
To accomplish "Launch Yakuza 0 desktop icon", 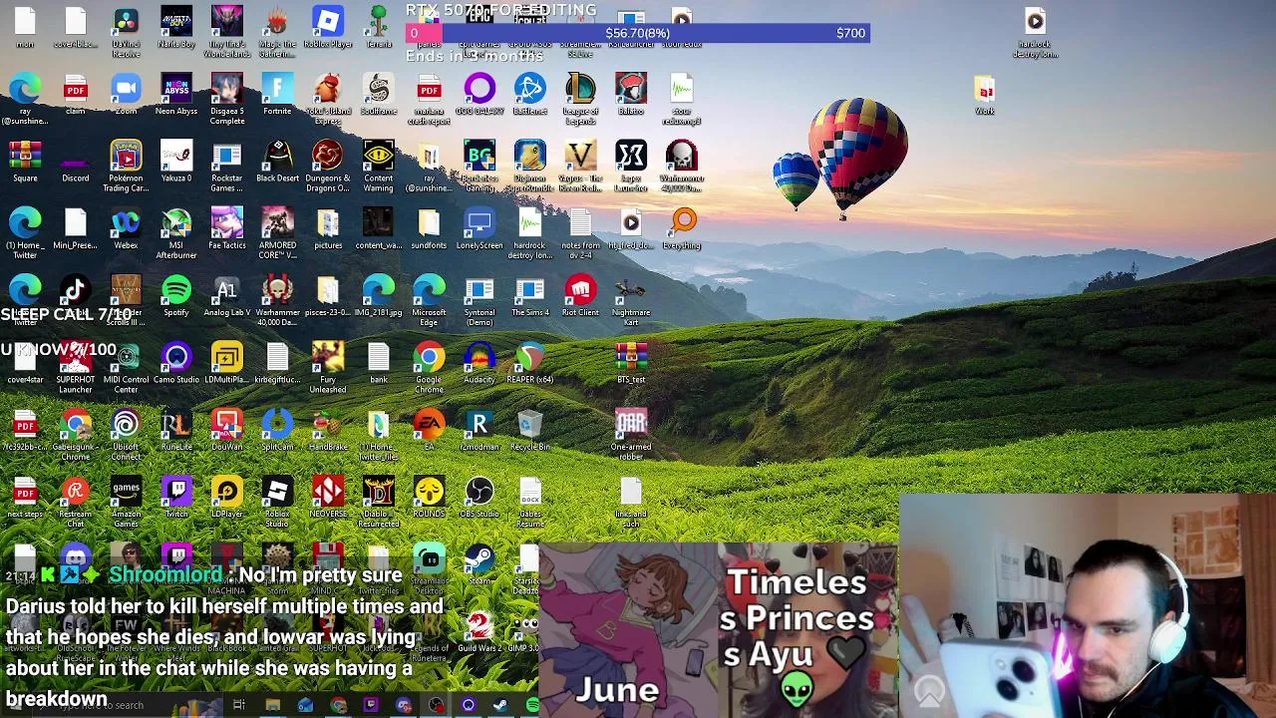I will (x=176, y=157).
